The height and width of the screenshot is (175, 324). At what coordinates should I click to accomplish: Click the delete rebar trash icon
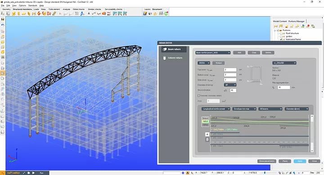207,140
